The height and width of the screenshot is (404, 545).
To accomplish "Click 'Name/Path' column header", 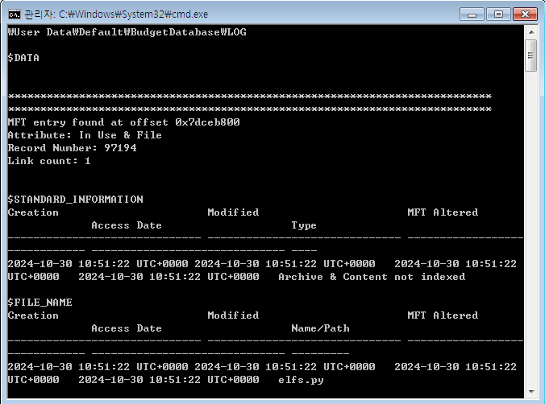I will 320,328.
